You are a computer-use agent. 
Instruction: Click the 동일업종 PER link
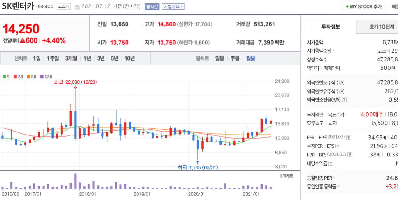[319, 177]
